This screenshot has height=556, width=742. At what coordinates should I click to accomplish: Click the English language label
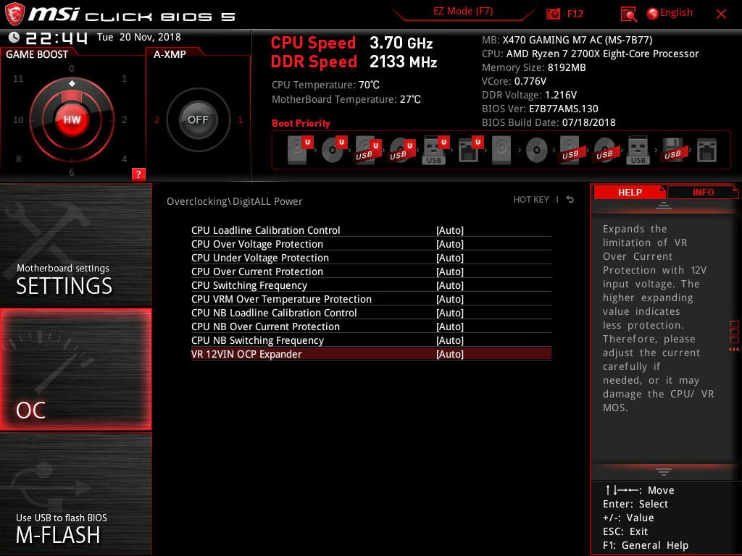click(x=676, y=13)
